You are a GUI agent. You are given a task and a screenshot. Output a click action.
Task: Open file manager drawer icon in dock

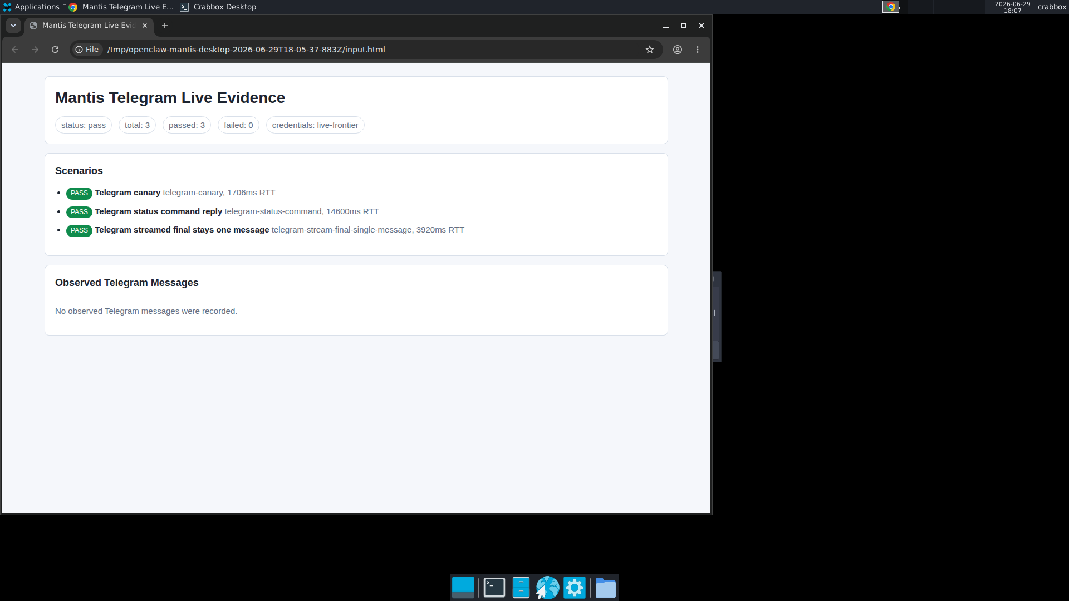pyautogui.click(x=521, y=588)
